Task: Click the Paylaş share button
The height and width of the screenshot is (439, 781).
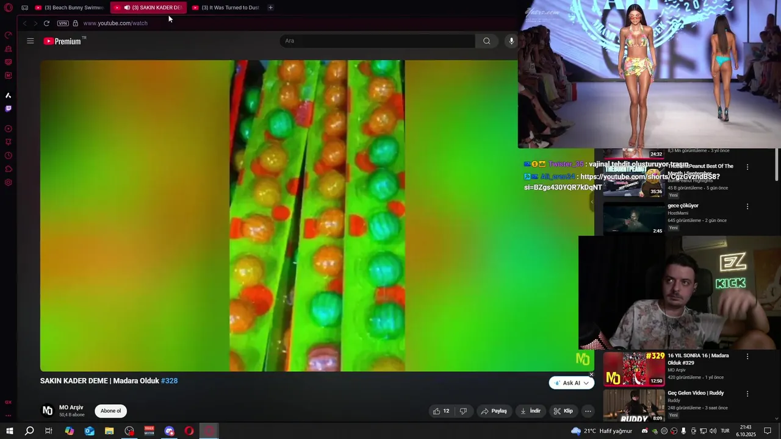Action: pyautogui.click(x=494, y=411)
